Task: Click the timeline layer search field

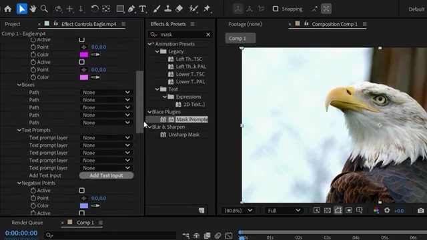Action: click(x=110, y=235)
